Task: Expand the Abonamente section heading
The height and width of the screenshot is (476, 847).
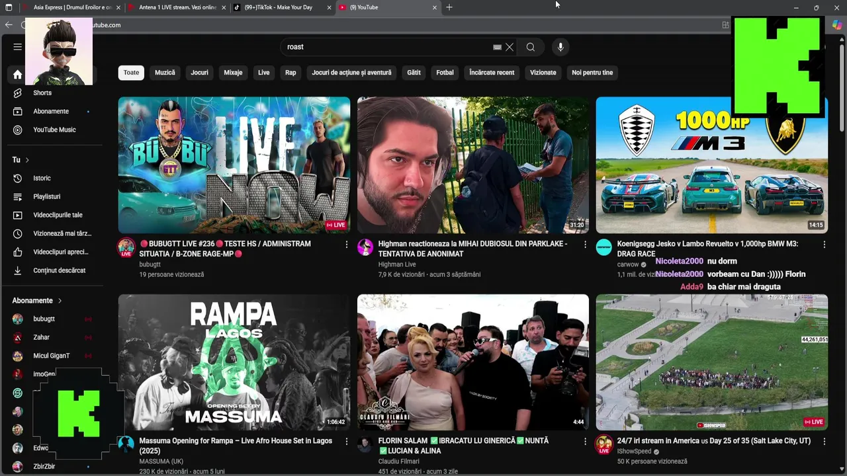Action: pos(36,301)
